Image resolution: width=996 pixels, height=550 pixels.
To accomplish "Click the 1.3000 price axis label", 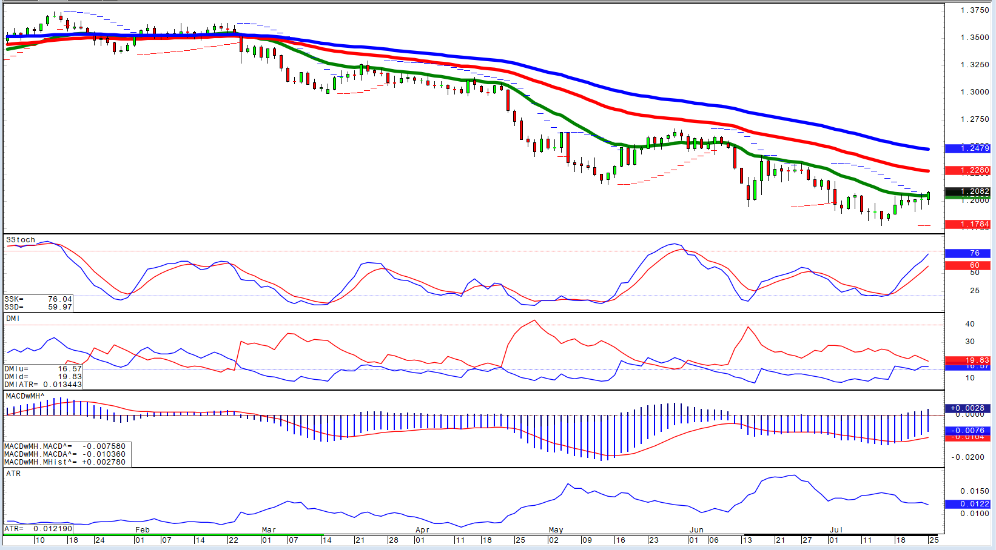I will 975,92.
